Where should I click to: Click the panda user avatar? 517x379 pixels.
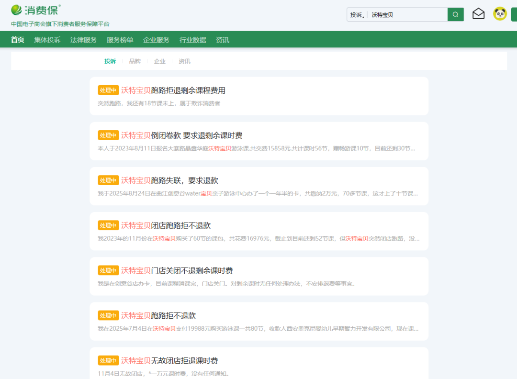tap(500, 14)
